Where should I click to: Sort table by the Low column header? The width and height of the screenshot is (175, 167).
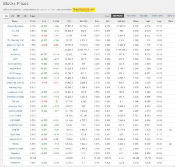pos(159,21)
